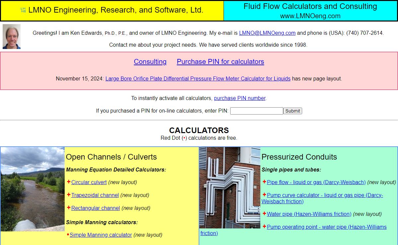This screenshot has width=398, height=245.
Task: Focus the PIN entry text field
Action: tap(257, 111)
